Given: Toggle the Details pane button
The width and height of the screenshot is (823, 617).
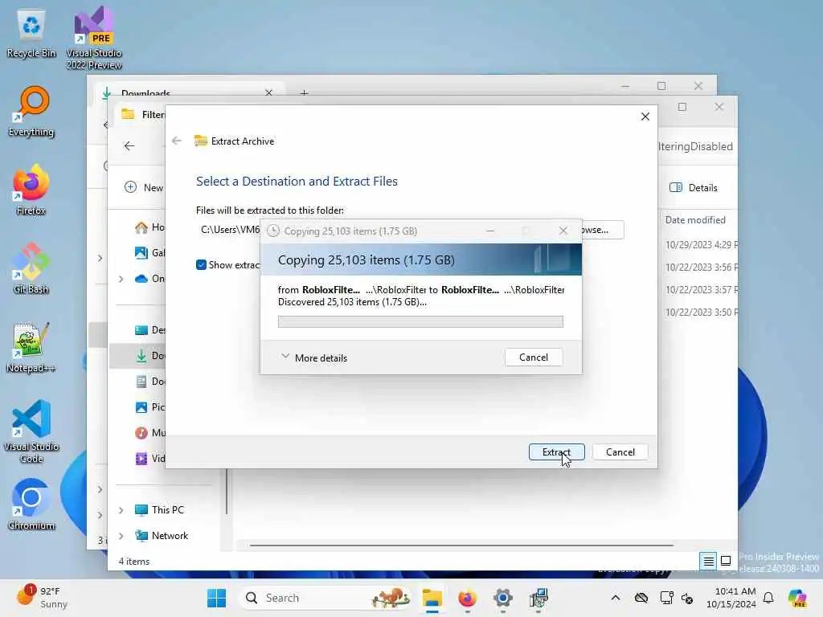Looking at the screenshot, I should pos(694,187).
